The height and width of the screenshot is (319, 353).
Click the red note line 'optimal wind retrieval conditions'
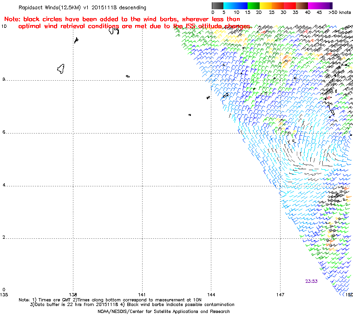(134, 26)
